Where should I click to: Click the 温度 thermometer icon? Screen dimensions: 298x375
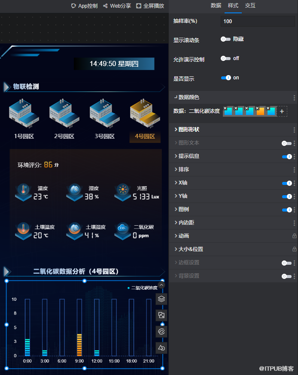pyautogui.click(x=23, y=192)
